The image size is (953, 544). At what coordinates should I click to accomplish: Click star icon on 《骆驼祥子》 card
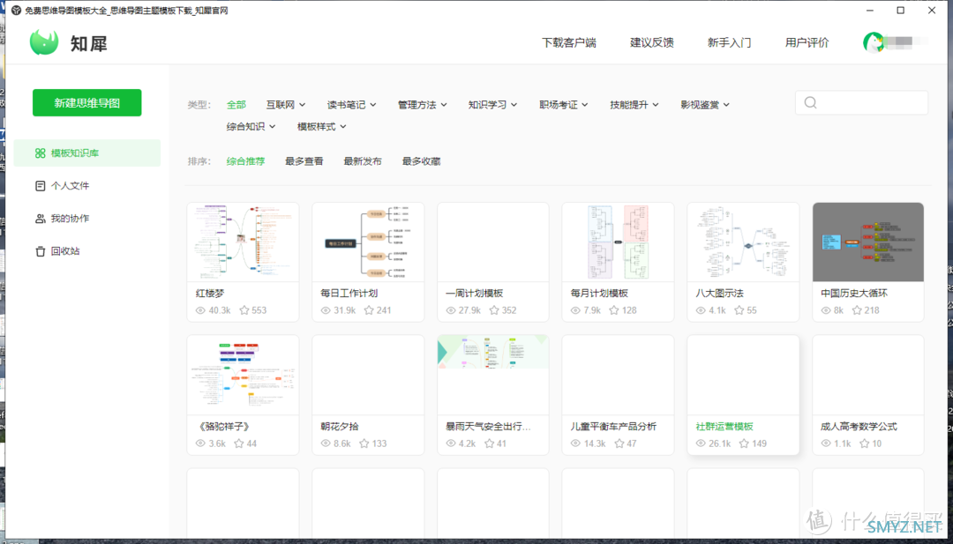click(x=238, y=443)
